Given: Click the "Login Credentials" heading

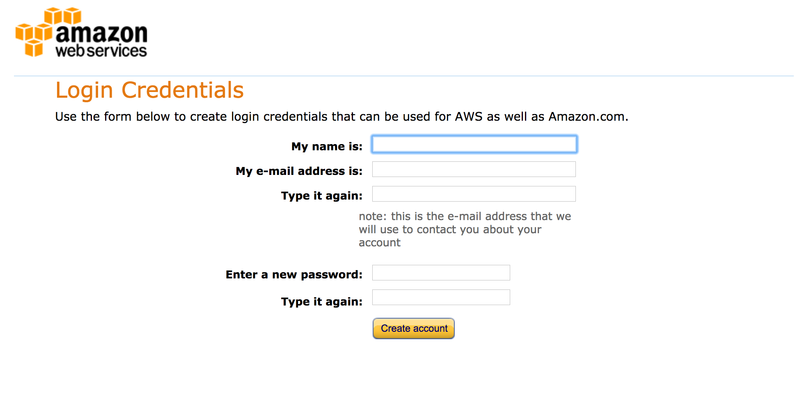Looking at the screenshot, I should pos(150,90).
